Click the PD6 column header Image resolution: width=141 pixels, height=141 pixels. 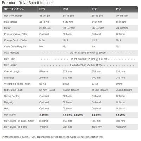[x=119, y=9]
